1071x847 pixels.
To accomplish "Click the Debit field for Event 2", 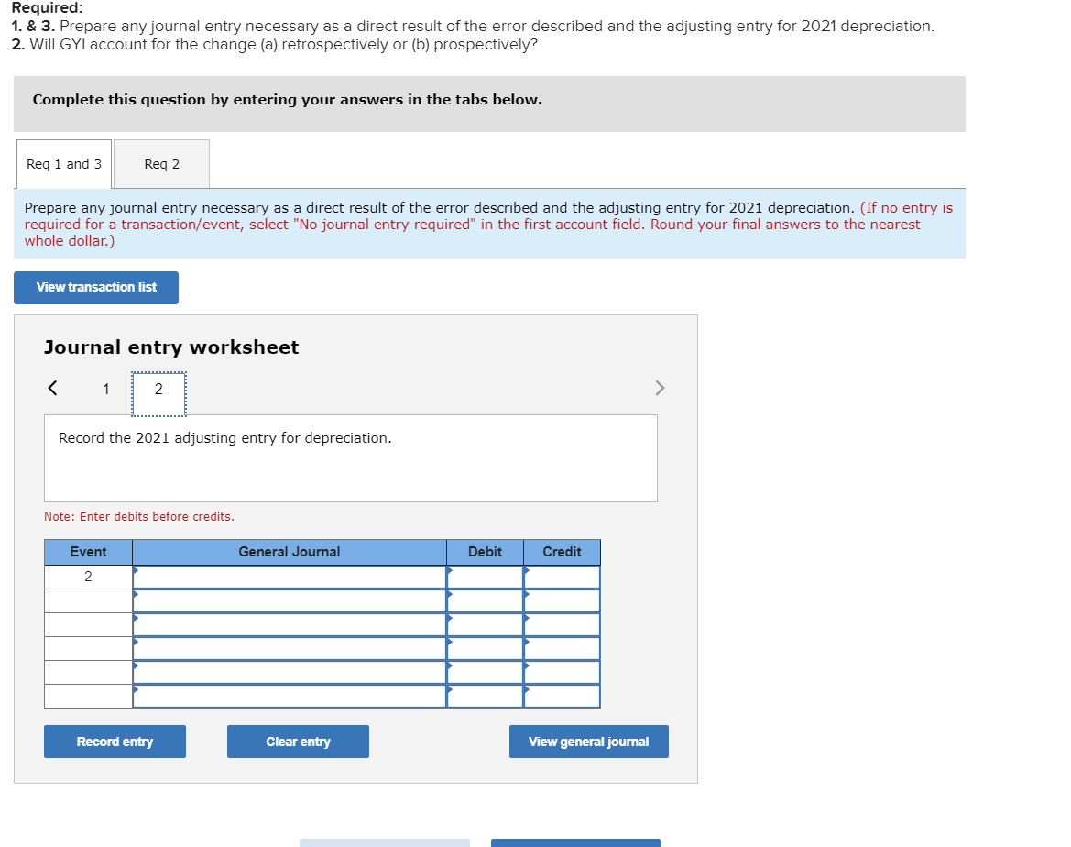I will [484, 577].
